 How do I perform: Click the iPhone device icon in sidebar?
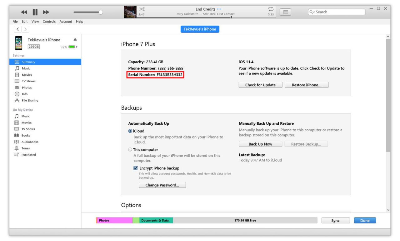19,43
